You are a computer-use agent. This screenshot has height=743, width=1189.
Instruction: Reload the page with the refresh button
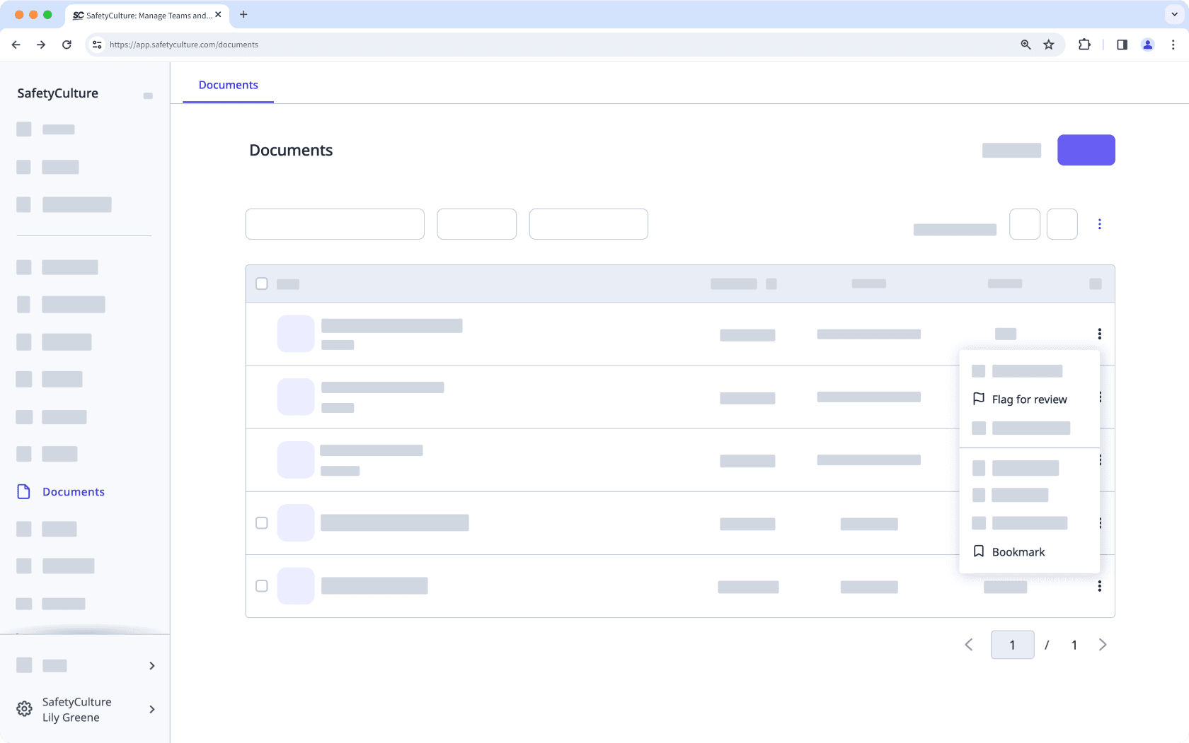click(67, 45)
